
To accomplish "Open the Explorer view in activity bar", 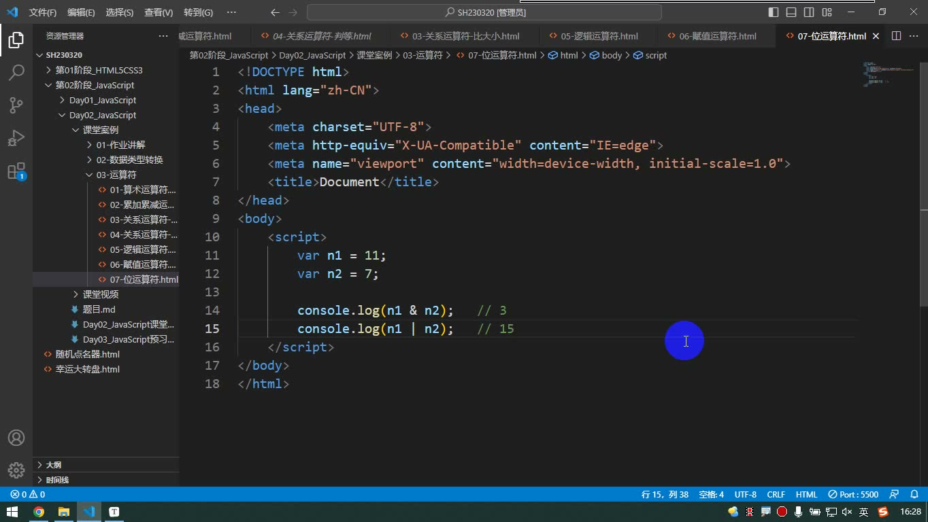I will coord(16,40).
